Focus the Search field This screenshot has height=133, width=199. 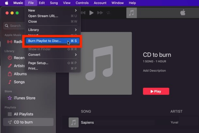click(x=14, y=26)
